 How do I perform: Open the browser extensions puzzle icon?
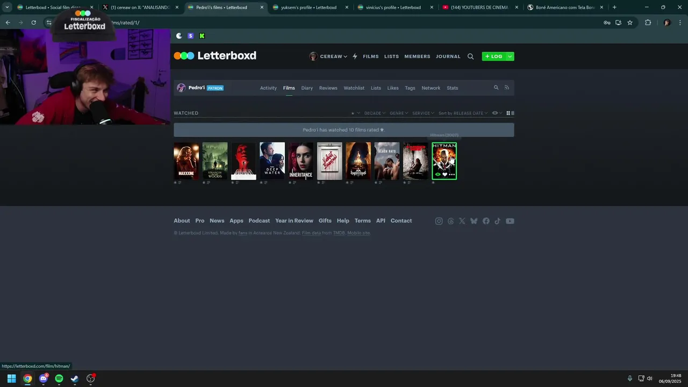648,23
